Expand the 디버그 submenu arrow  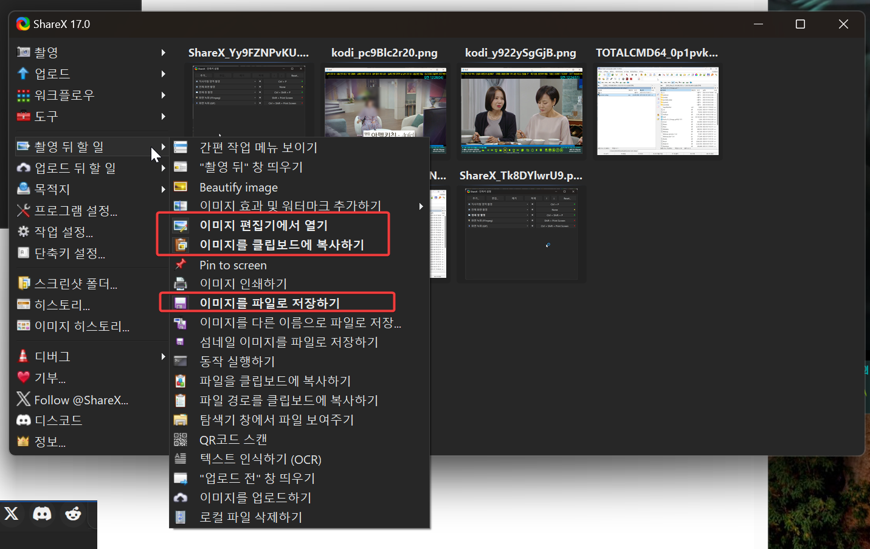(x=163, y=356)
